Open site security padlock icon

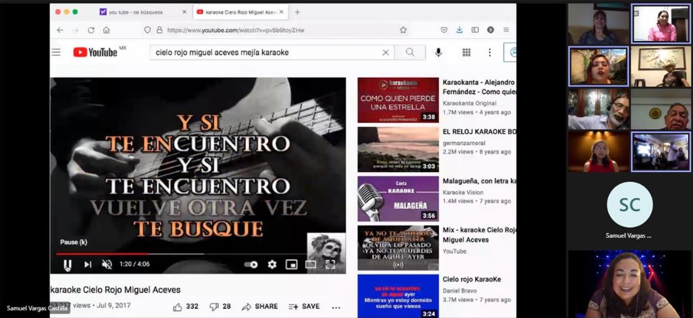pyautogui.click(x=159, y=30)
